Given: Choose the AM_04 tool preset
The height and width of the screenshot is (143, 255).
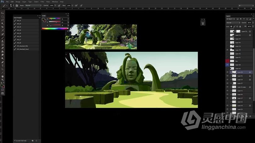Looking at the screenshot, I should click(26, 30).
